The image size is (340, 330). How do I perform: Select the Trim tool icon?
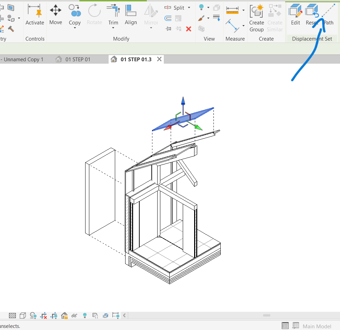pyautogui.click(x=113, y=11)
